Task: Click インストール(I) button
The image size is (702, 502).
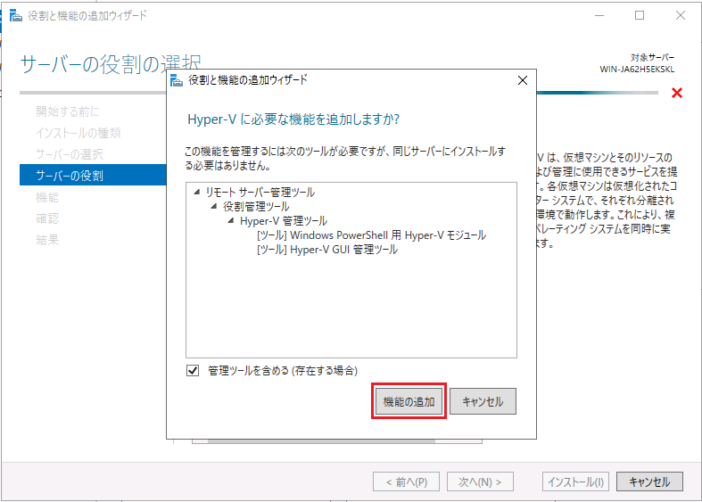Action: point(575,481)
